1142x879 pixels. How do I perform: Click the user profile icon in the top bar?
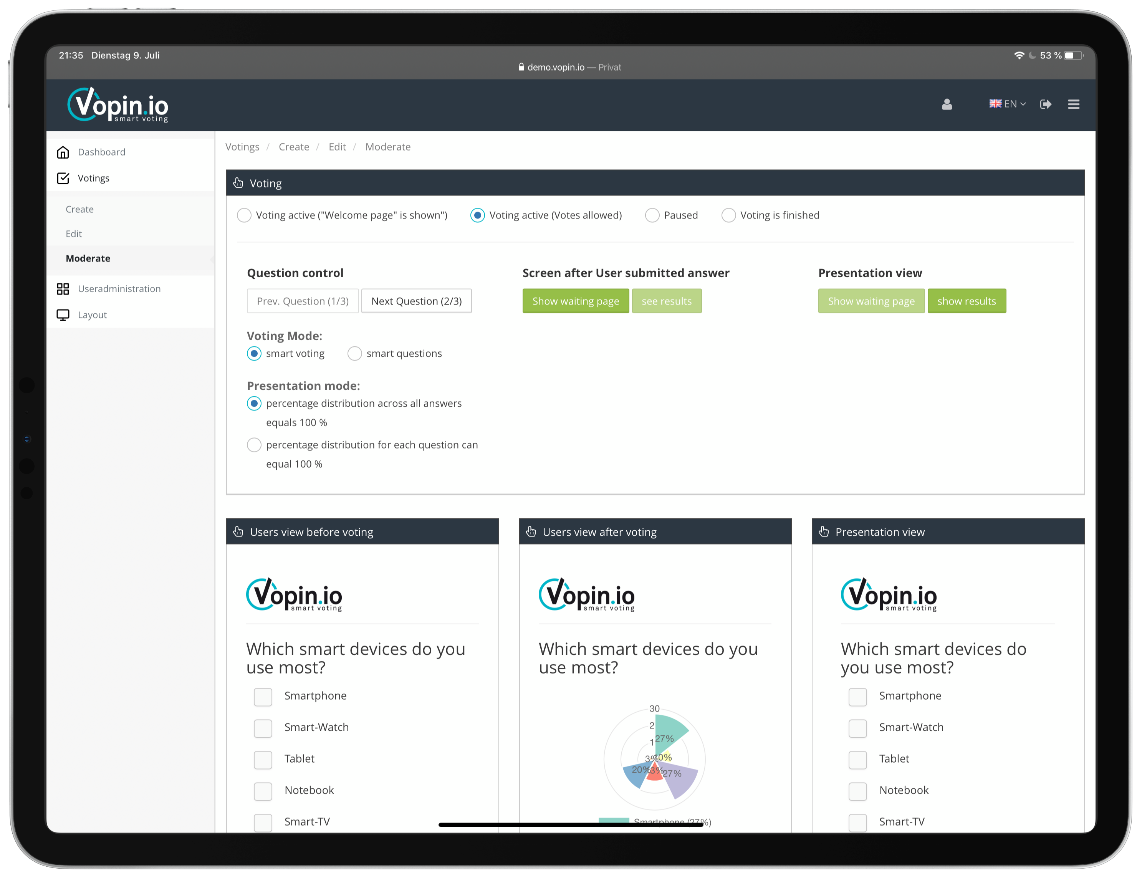(947, 104)
